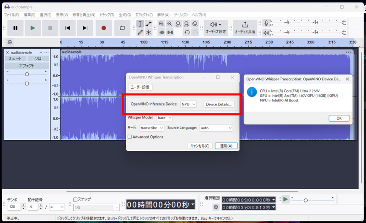Open the ファイル(F) menu
Screen dimensions: 366x223
(x=11, y=15)
